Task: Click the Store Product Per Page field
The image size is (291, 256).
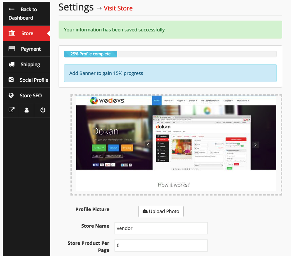Action: tap(161, 246)
